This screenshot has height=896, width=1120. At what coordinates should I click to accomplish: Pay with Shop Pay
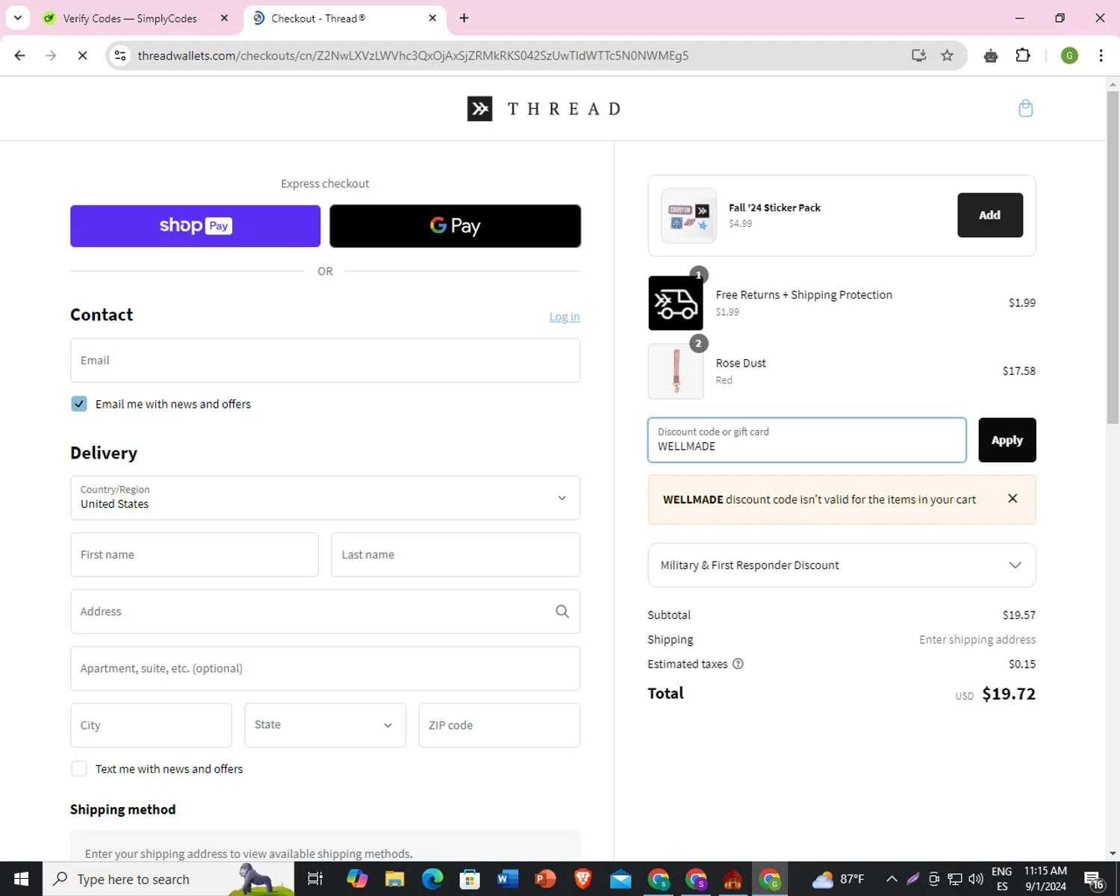click(x=195, y=226)
